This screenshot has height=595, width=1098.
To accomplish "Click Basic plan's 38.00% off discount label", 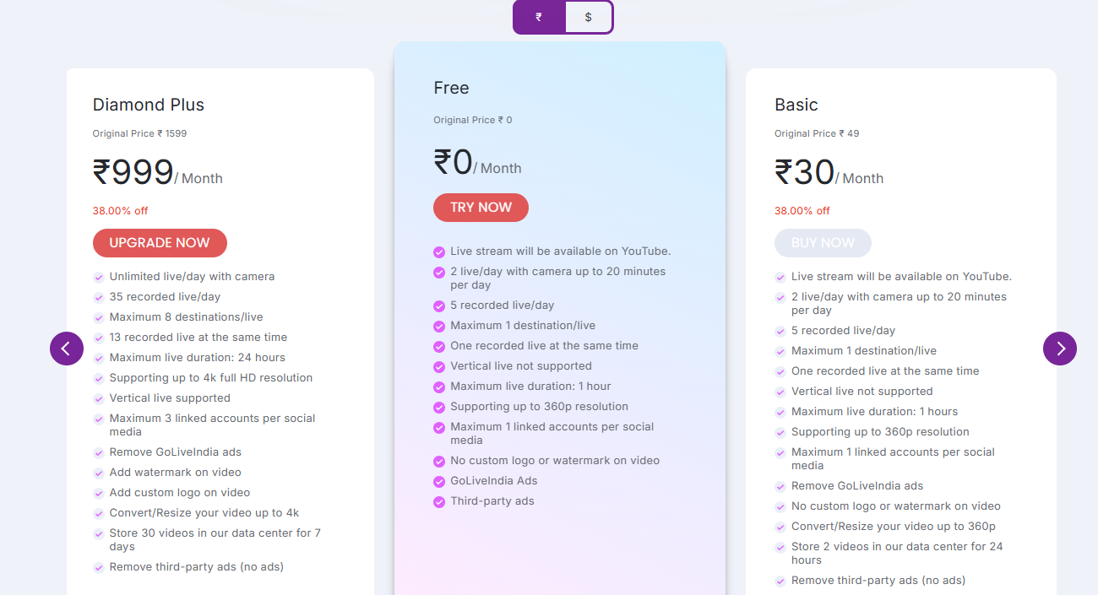I will coord(802,211).
